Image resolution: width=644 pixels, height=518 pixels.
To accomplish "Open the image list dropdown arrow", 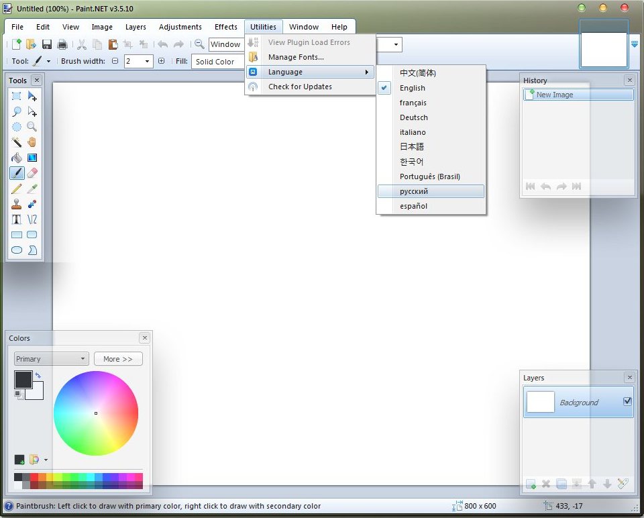I will (x=635, y=44).
